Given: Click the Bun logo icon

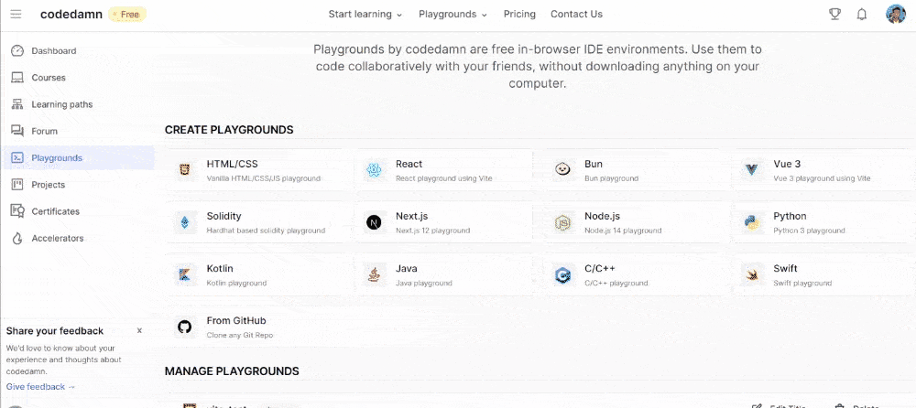Looking at the screenshot, I should [562, 170].
